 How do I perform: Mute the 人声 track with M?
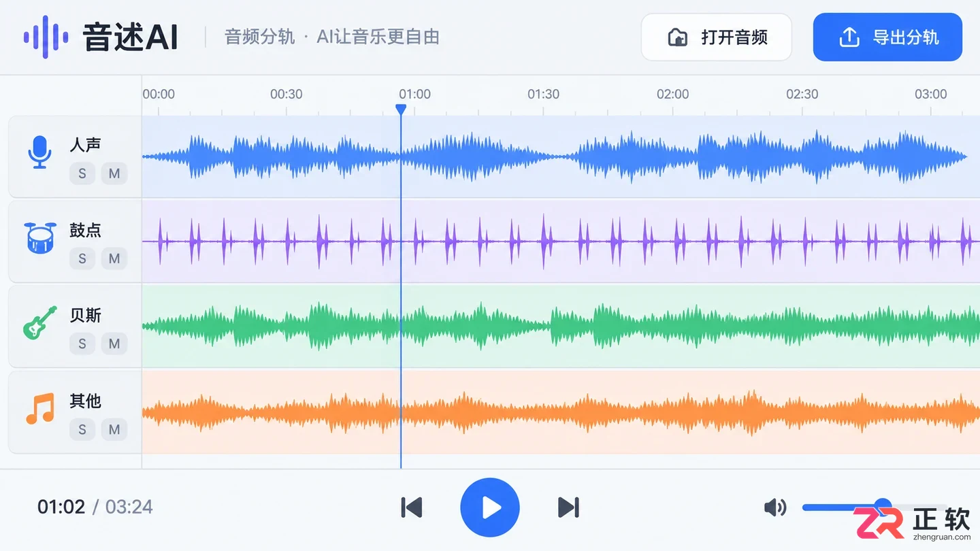114,173
